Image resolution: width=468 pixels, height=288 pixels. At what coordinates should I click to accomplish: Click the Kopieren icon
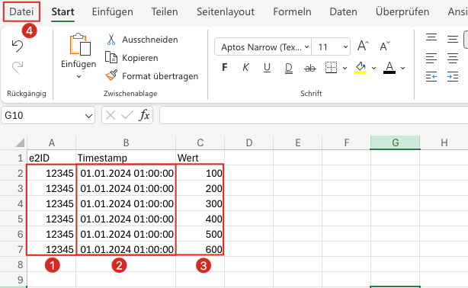click(x=111, y=58)
